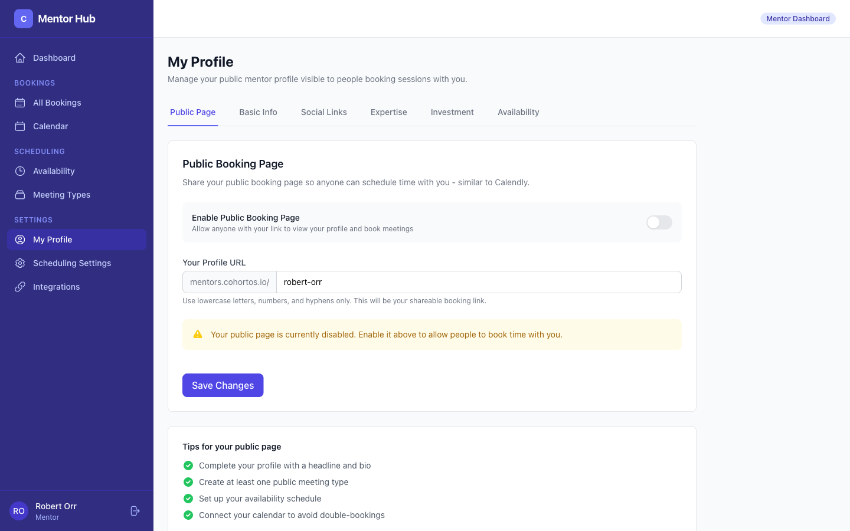Click the Availability clock icon in sidebar
The height and width of the screenshot is (531, 850).
20,171
